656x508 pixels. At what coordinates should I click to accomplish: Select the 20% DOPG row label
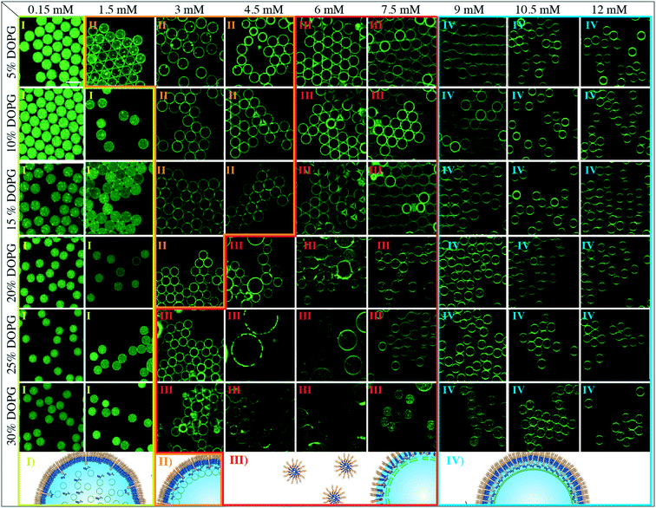11,273
